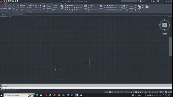
Task: Expand the Draw panel
Action: tap(9, 12)
